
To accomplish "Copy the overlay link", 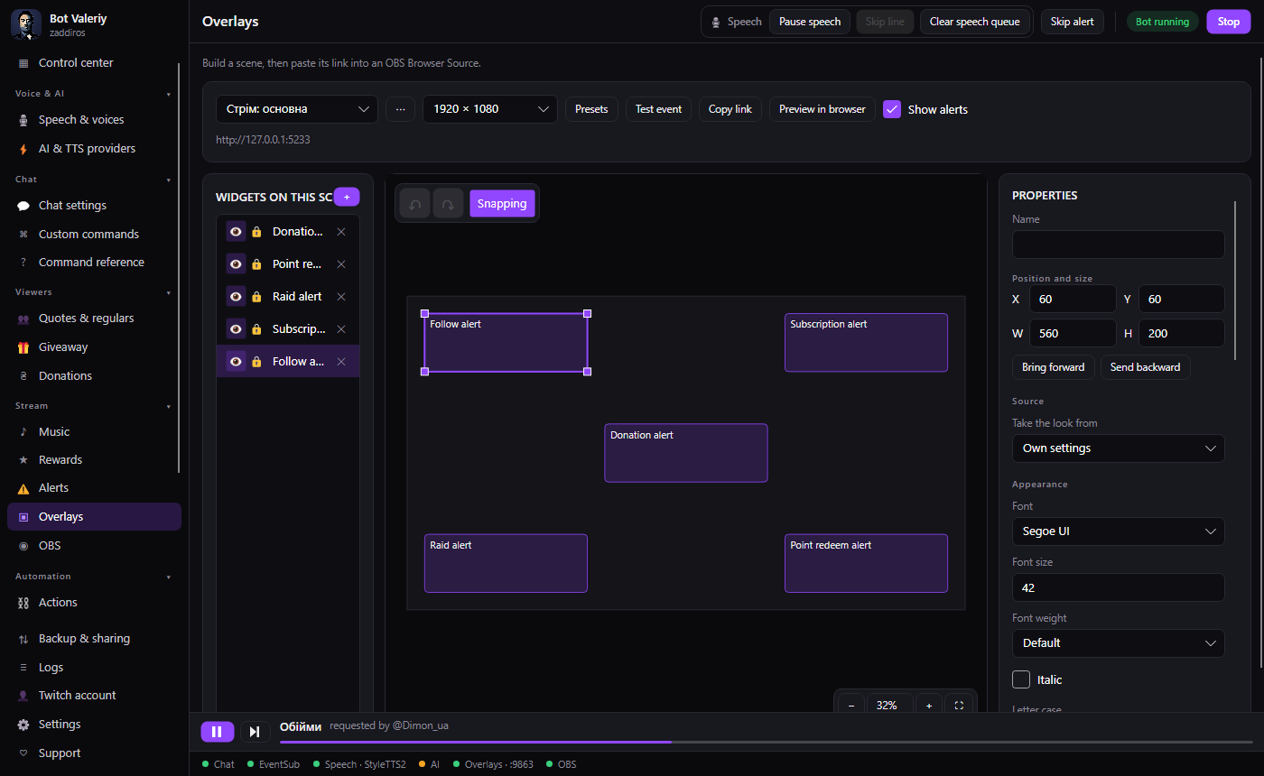I will coord(730,109).
